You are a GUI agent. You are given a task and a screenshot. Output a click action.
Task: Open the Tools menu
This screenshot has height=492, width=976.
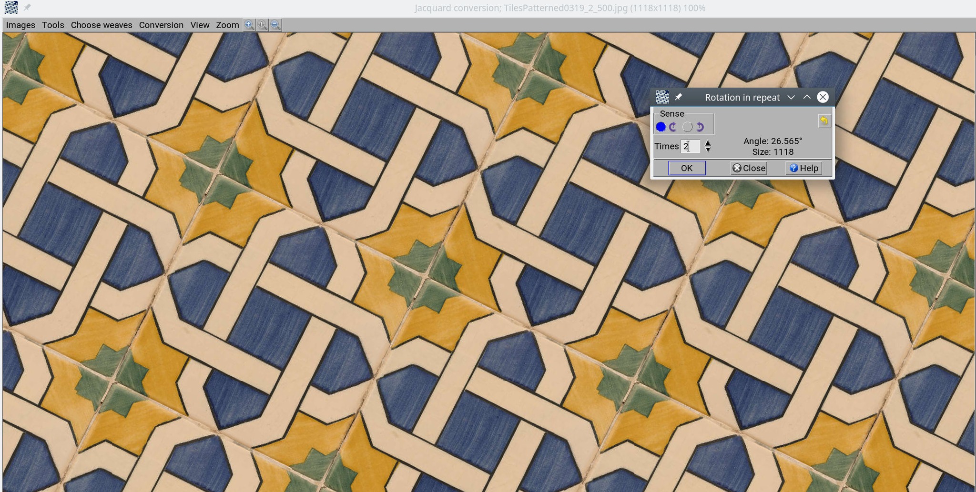point(53,25)
